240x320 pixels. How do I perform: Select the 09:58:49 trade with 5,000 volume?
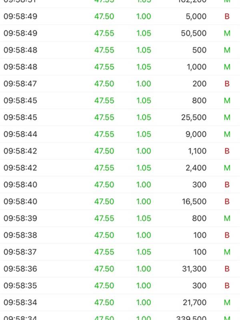(x=120, y=16)
